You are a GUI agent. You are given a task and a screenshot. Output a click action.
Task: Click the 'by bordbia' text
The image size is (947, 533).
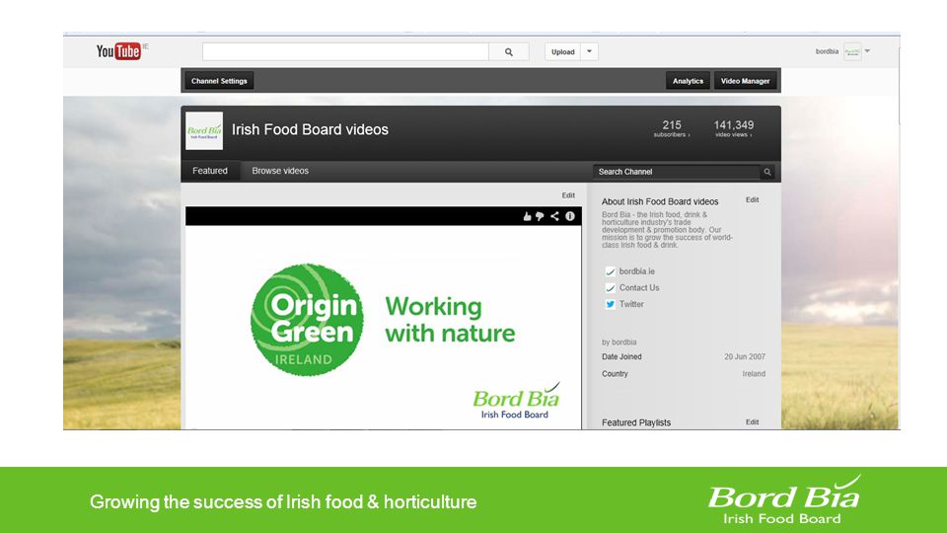pyautogui.click(x=619, y=343)
